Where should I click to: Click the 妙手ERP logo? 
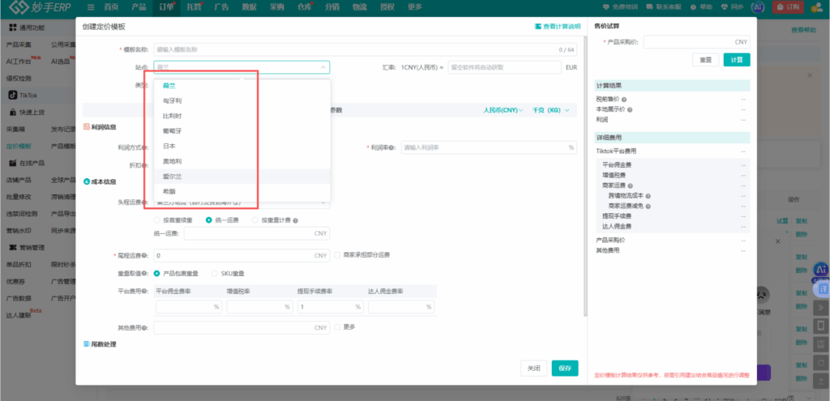pos(41,7)
